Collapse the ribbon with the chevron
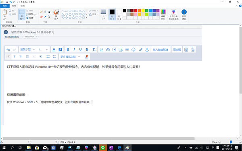 (237, 6)
